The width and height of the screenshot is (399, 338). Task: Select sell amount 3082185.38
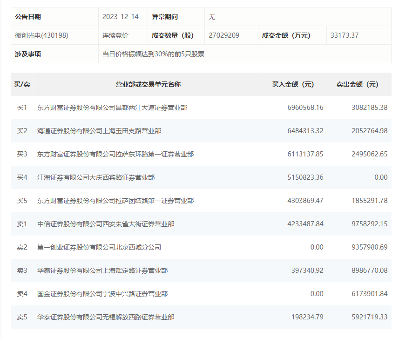pyautogui.click(x=370, y=108)
